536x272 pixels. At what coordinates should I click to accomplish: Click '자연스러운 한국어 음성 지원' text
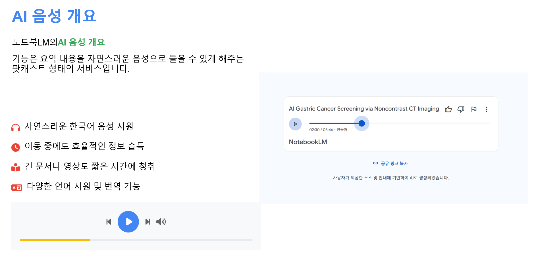pos(79,126)
